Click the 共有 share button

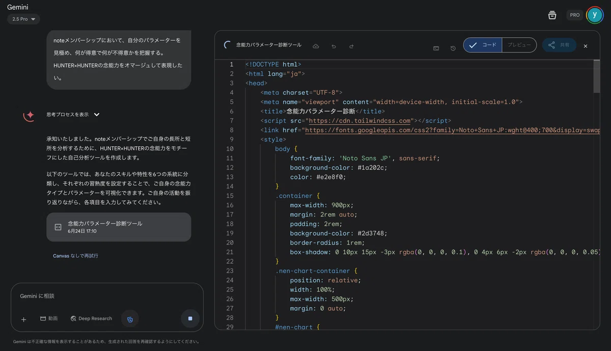coord(559,45)
